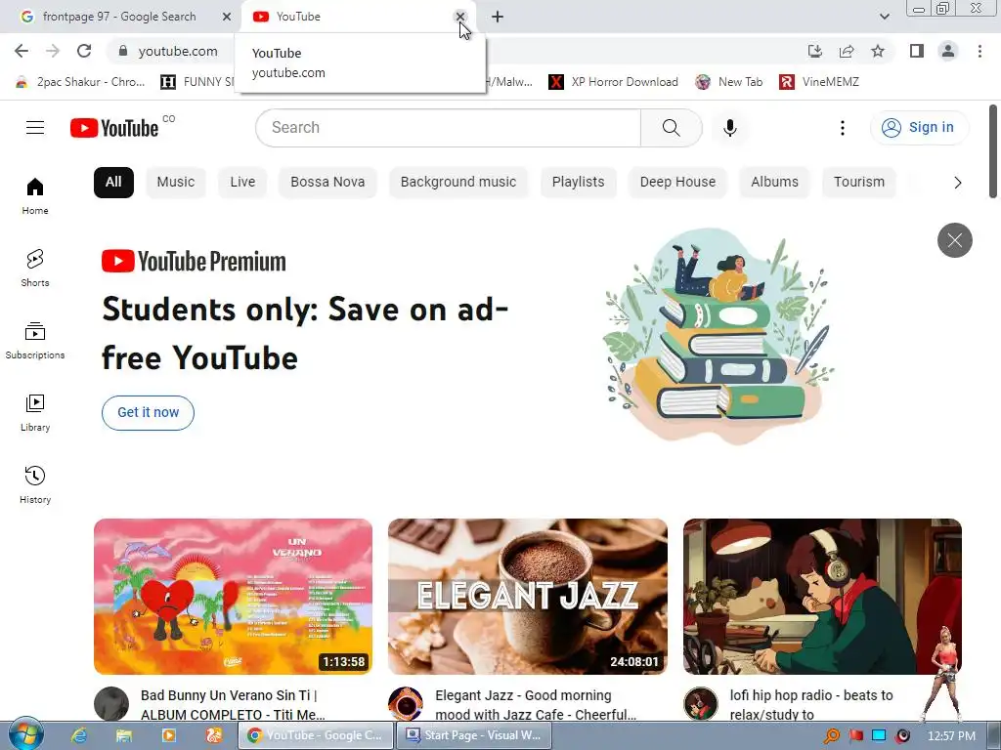Activate voice search microphone
This screenshot has width=1001, height=750.
(x=729, y=128)
